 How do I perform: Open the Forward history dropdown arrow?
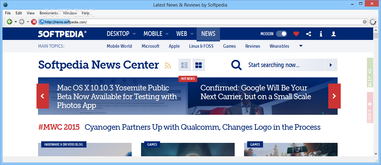tap(28, 22)
